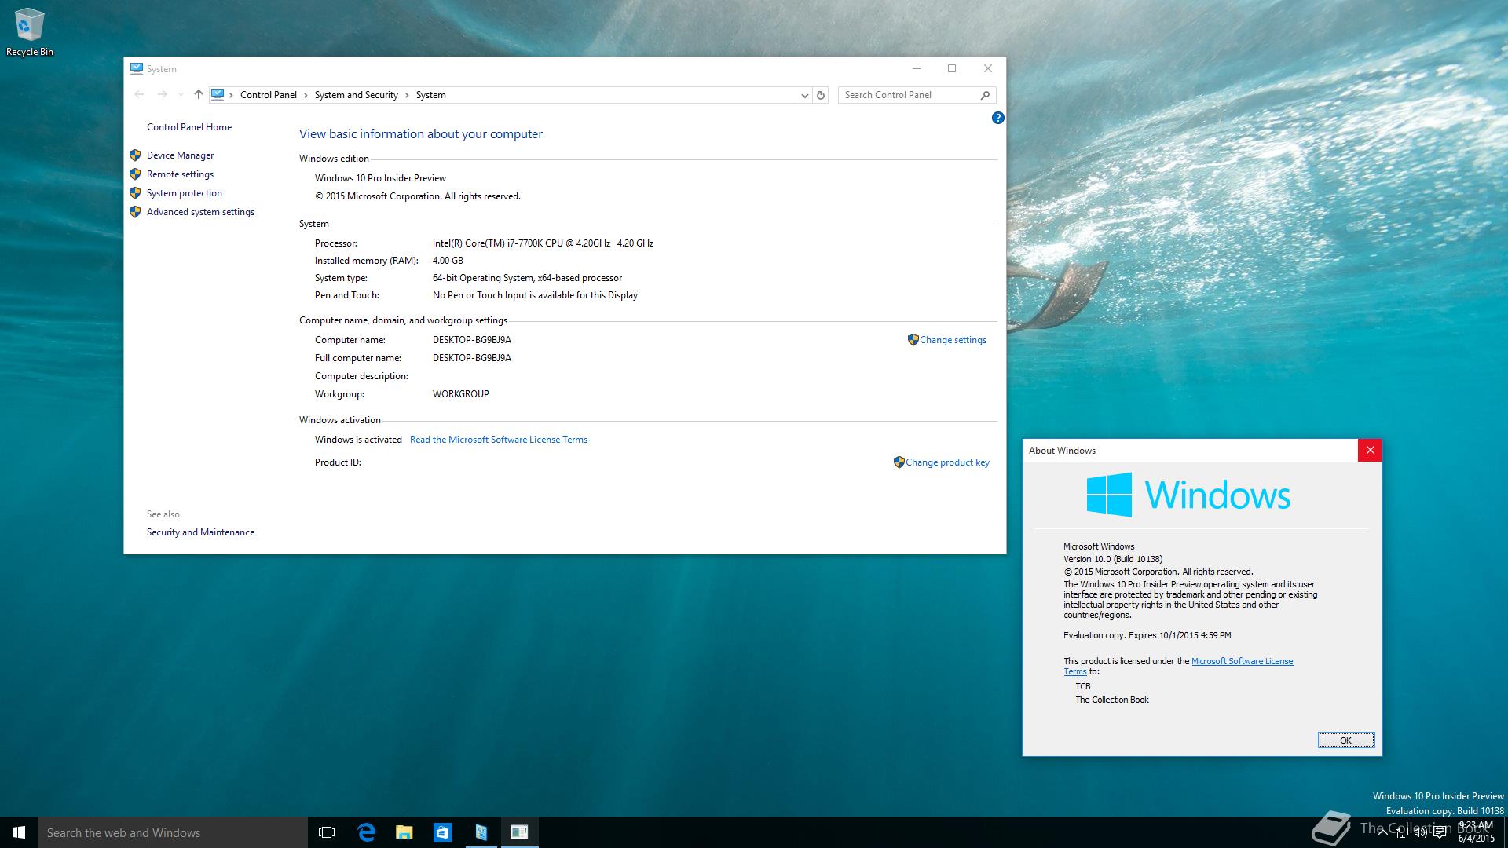The image size is (1508, 848).
Task: Open the network tray icon
Action: (1402, 833)
